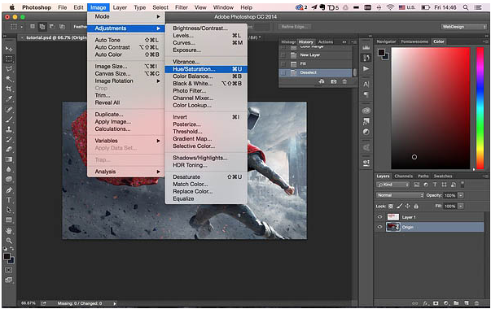Select the Crop tool

point(9,89)
